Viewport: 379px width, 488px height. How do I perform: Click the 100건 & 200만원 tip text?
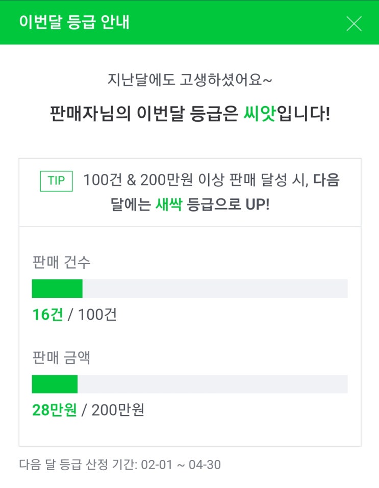click(x=195, y=181)
